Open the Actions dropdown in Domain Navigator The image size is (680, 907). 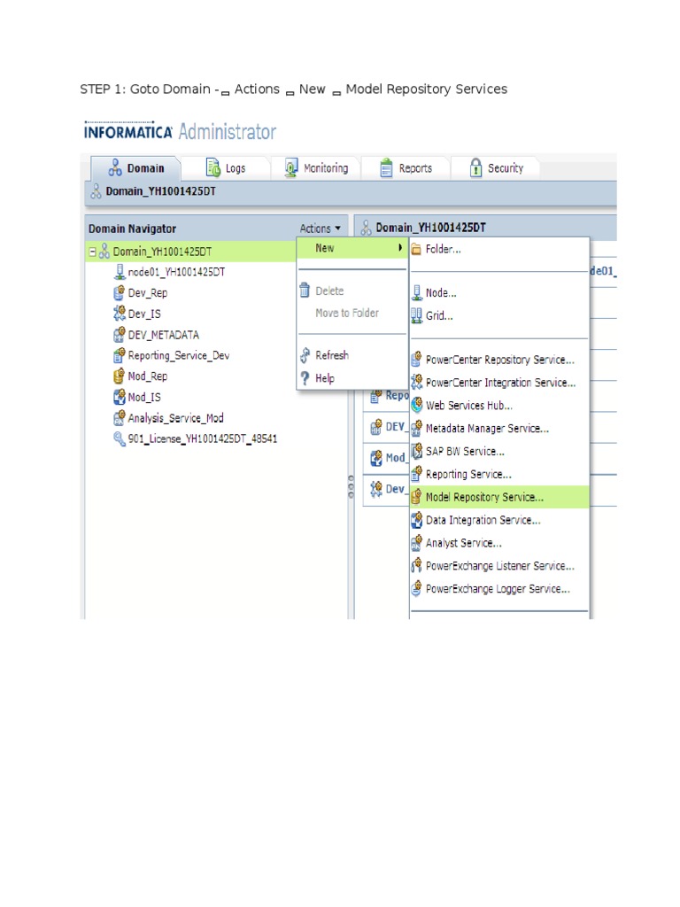point(320,229)
